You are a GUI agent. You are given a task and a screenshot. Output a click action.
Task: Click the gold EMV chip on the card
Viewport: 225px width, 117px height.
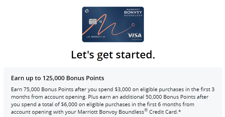93,22
